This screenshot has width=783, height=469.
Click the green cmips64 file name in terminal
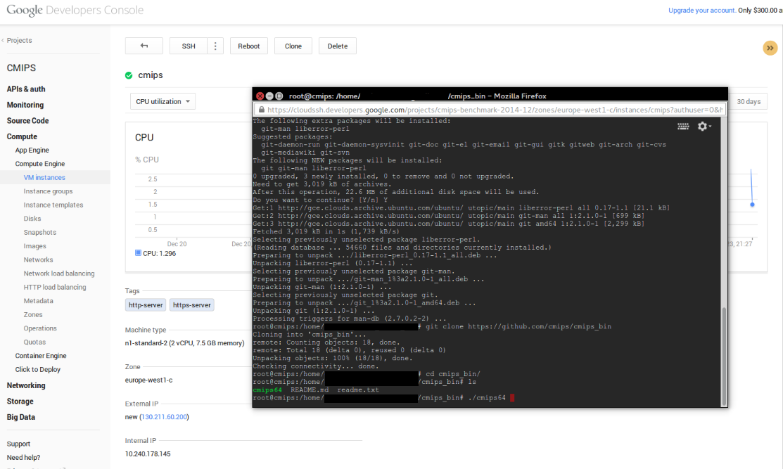point(267,390)
